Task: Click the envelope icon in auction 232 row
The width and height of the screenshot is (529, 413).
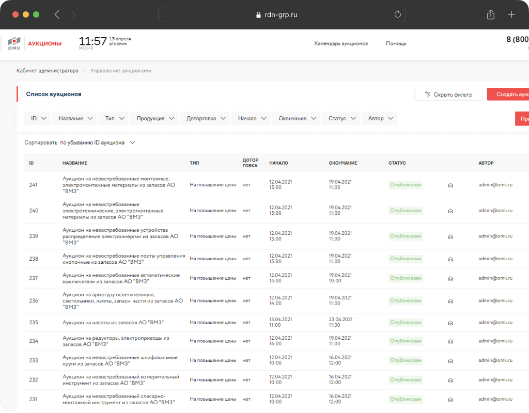Action: (450, 380)
